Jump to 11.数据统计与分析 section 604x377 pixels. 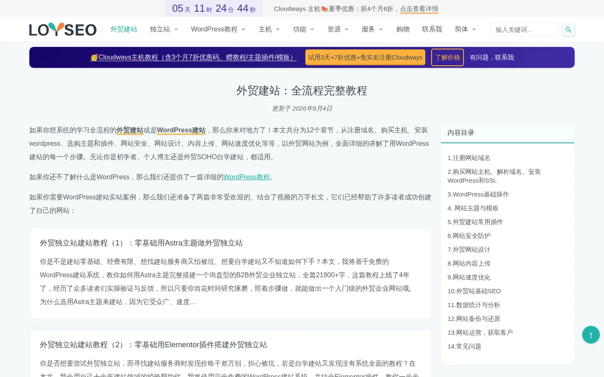point(474,305)
